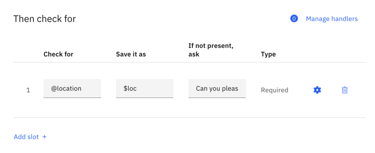
Task: Click the If not present, ask header
Action: [211, 50]
